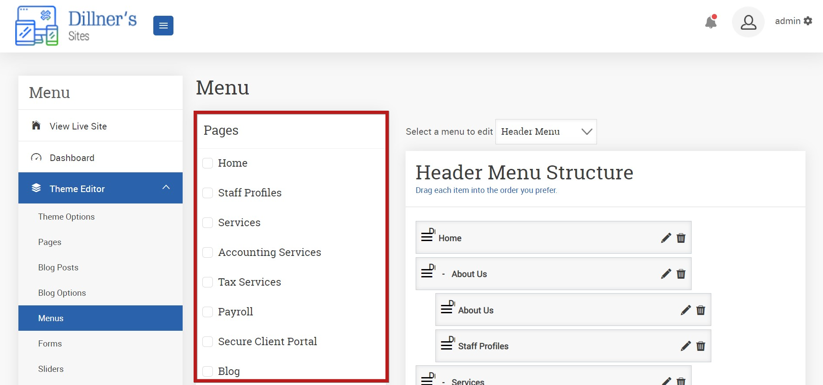Open notifications bell icon

711,21
